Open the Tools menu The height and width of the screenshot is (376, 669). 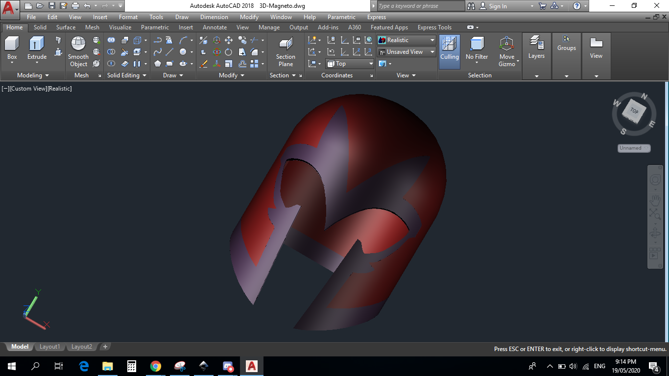tap(156, 17)
